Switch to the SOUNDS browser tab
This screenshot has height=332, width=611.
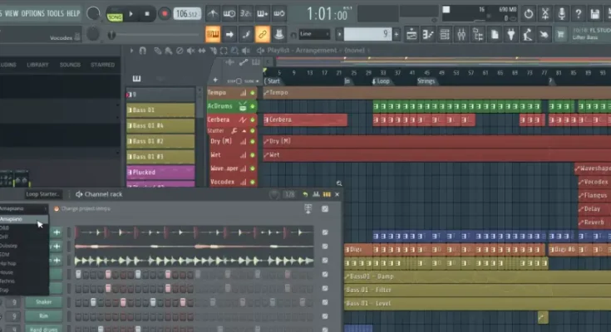pos(70,64)
